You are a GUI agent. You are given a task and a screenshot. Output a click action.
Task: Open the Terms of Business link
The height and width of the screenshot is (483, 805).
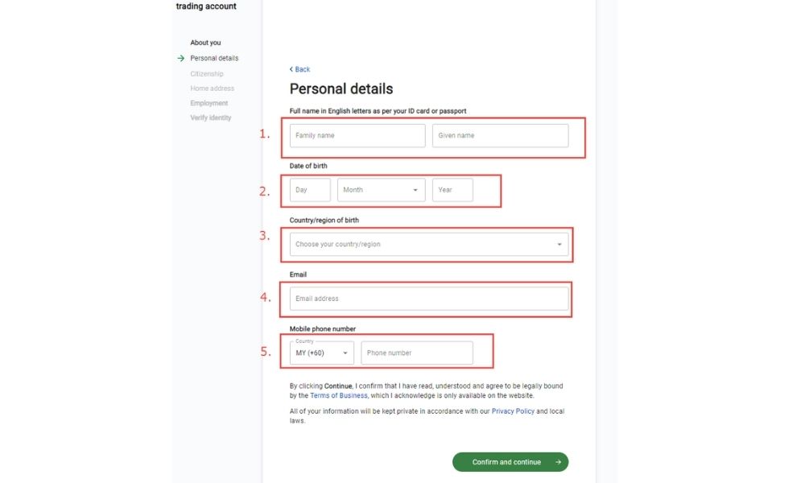point(339,395)
